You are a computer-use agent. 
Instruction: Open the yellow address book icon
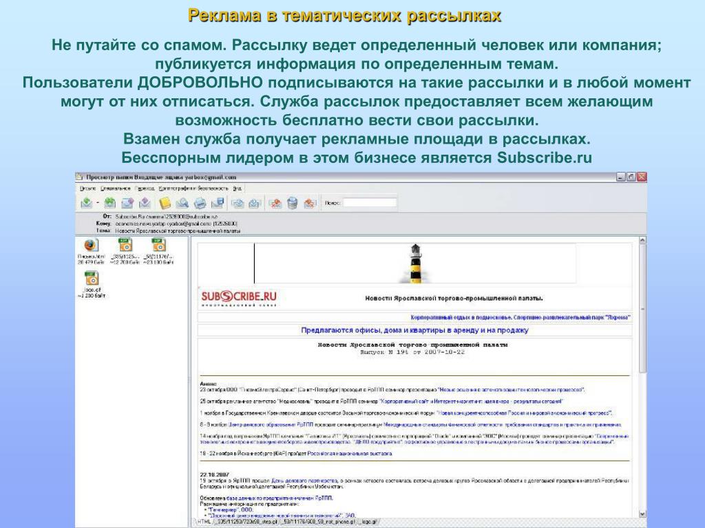[165, 203]
